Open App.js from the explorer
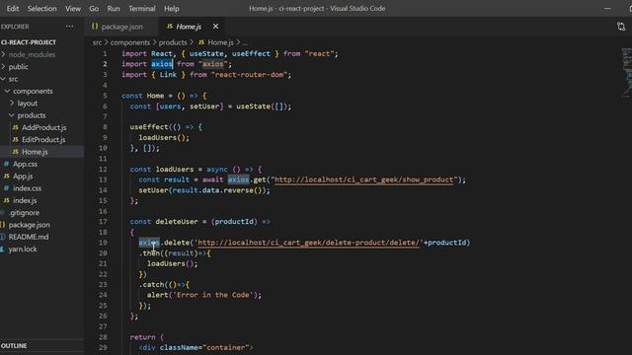The height and width of the screenshot is (355, 632). (x=23, y=176)
